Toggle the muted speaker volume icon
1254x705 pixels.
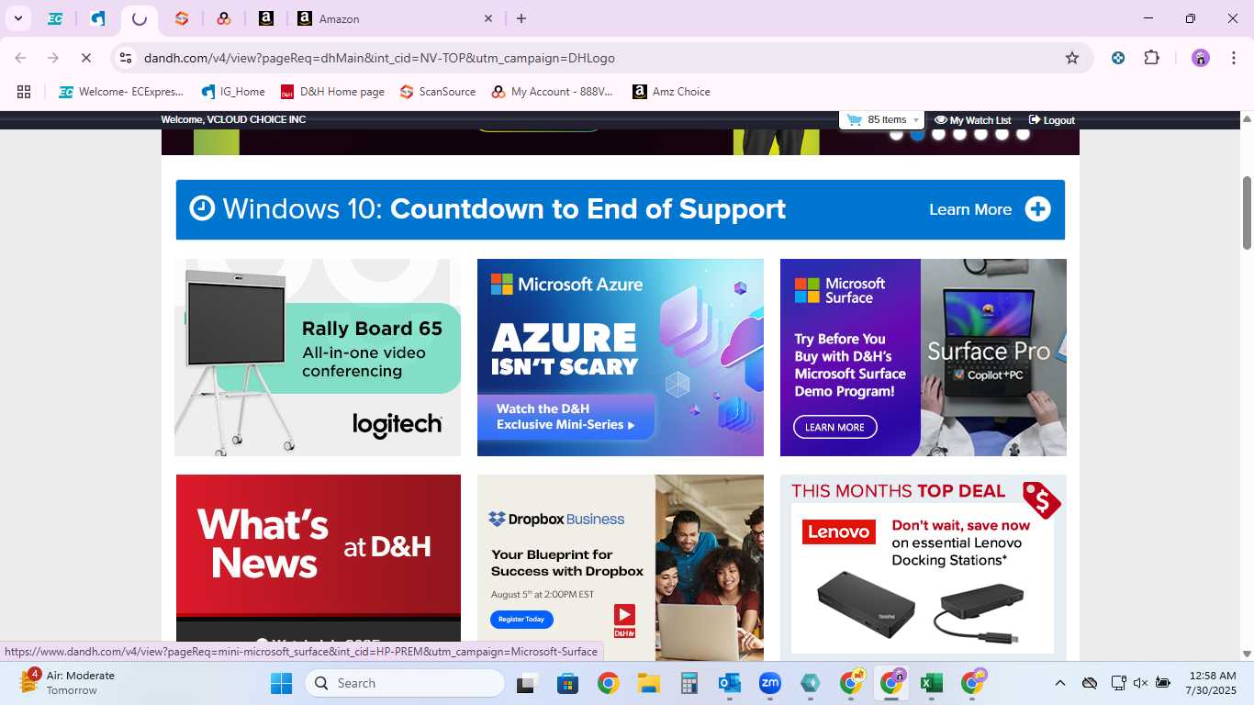pos(1140,683)
